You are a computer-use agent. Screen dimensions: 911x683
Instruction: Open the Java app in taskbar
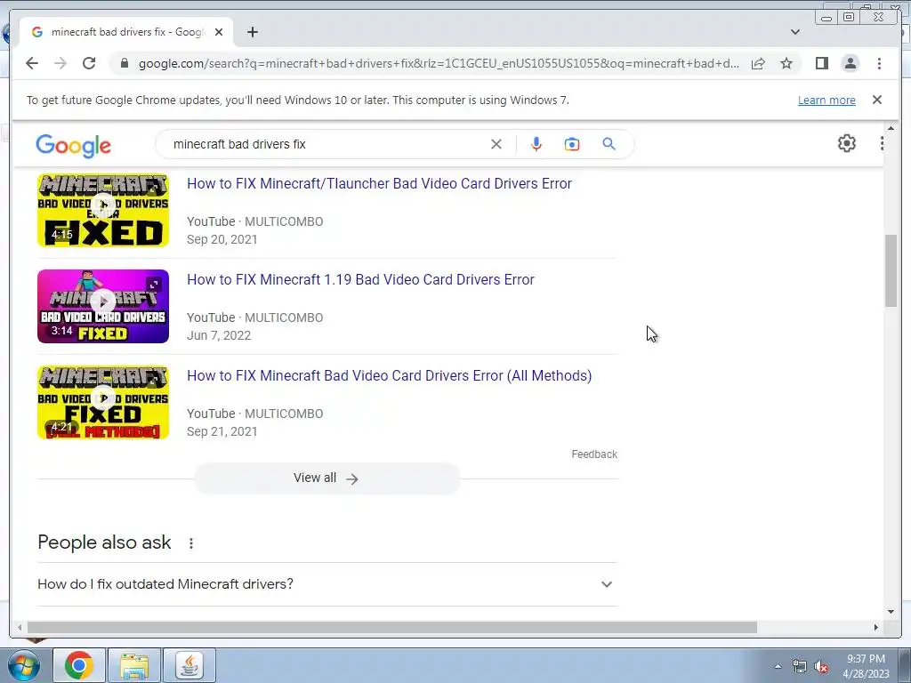point(189,665)
